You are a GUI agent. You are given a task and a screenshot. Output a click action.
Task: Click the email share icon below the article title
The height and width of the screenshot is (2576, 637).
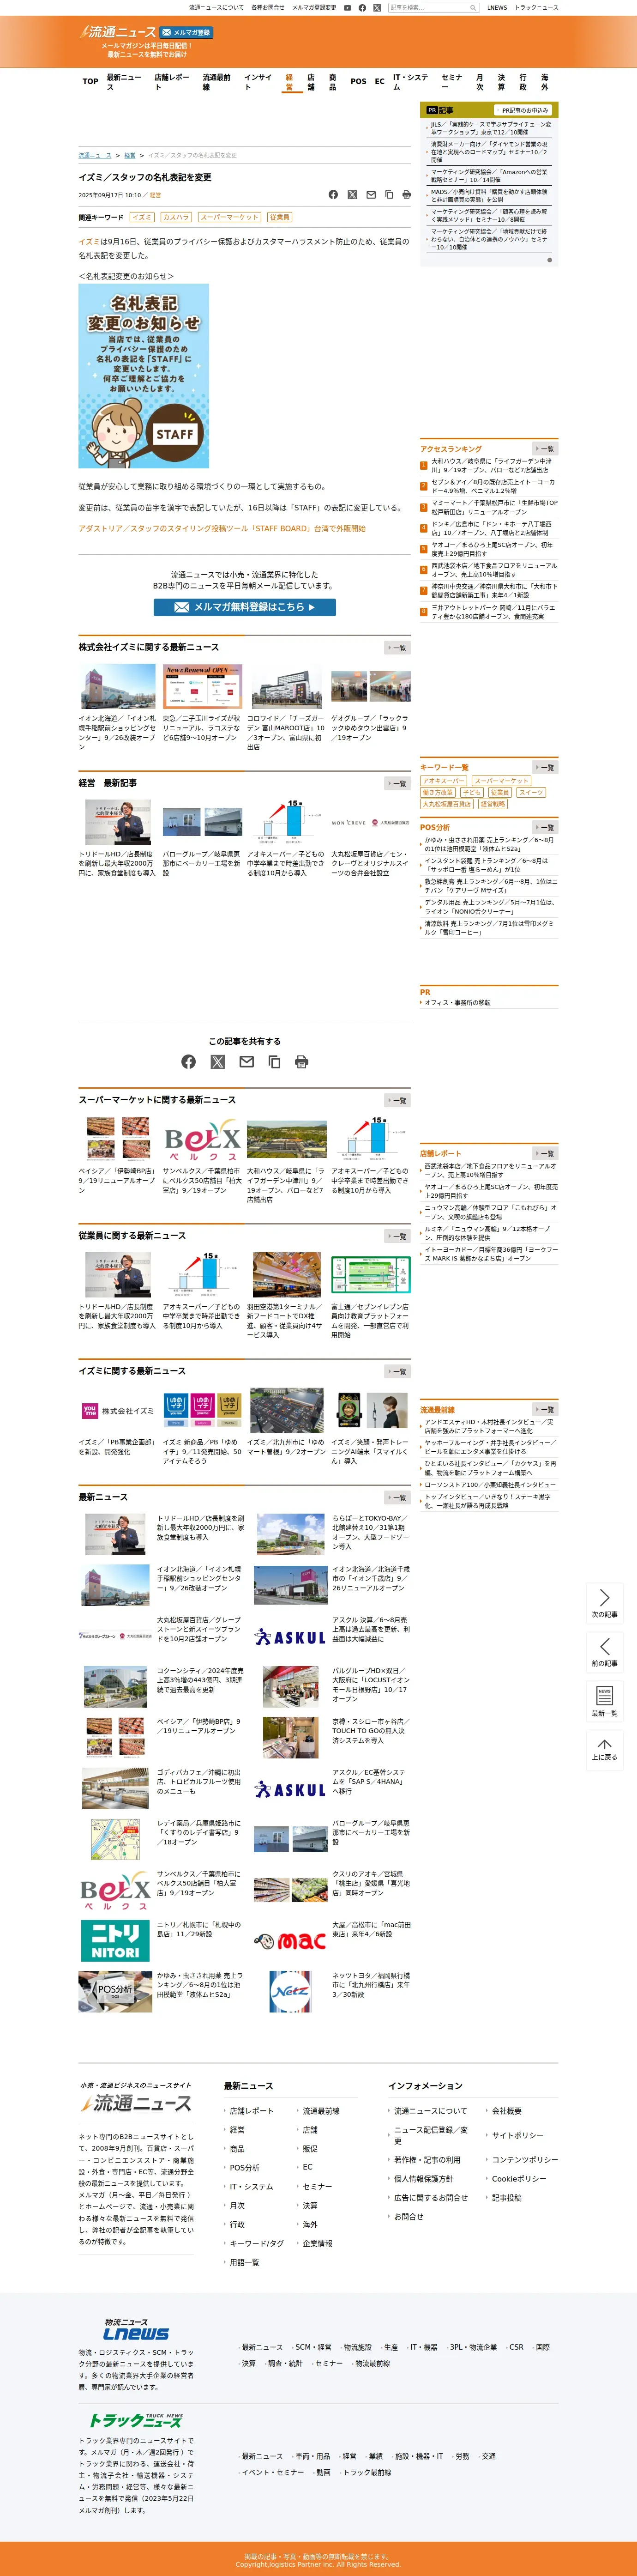[x=371, y=194]
